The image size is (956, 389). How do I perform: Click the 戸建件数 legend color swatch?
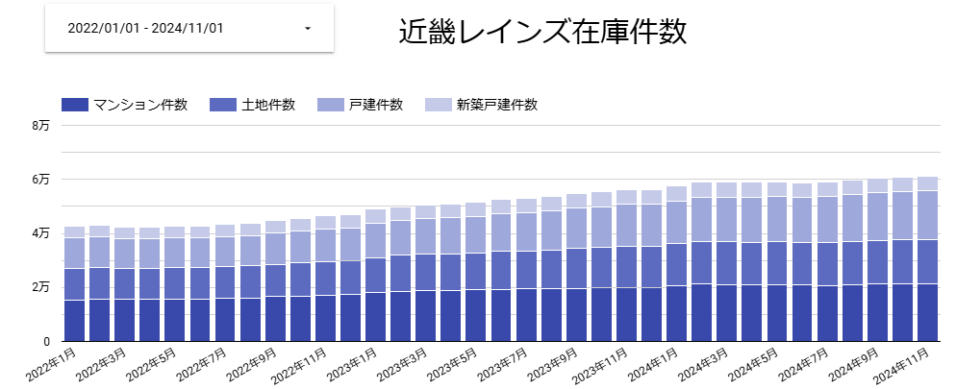pyautogui.click(x=331, y=105)
